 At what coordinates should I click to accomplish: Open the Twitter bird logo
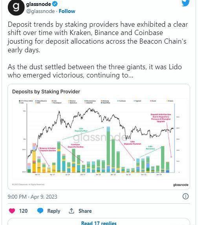(186, 3)
